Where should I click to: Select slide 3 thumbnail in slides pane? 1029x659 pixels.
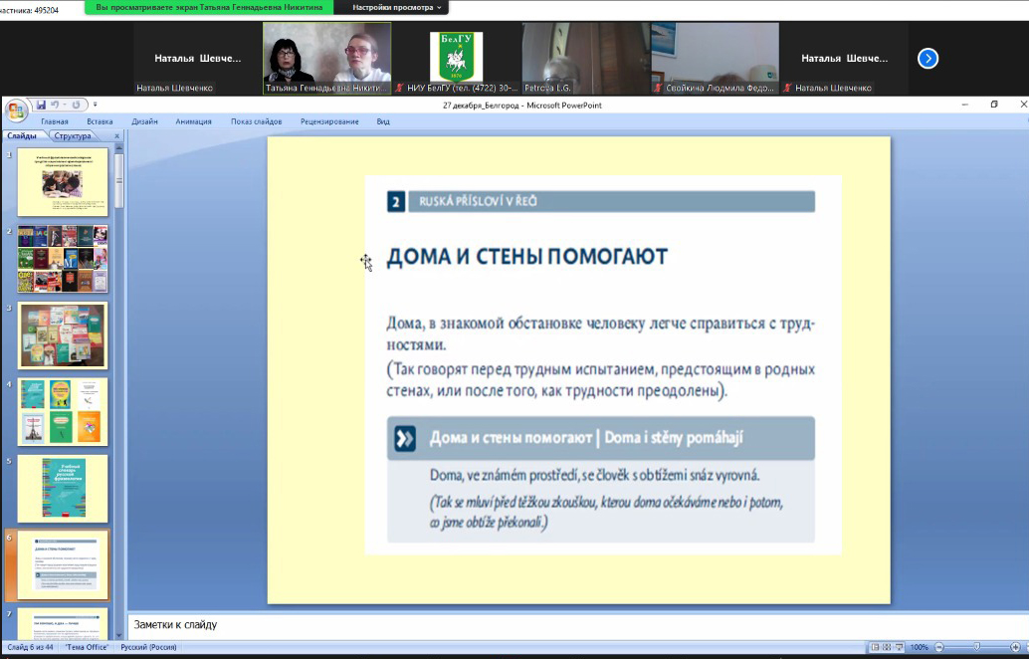[63, 335]
